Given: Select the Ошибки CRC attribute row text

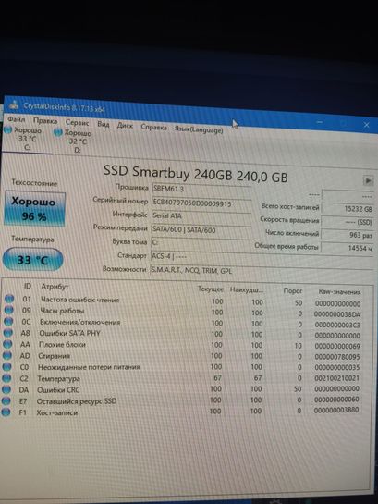Looking at the screenshot, I should 58,390.
